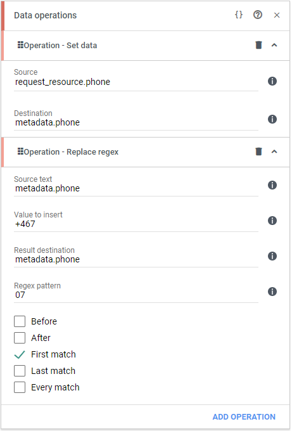The width and height of the screenshot is (292, 431).
Task: Delete the Replace regex operation
Action: 258,151
